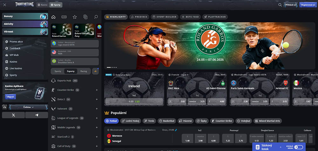
Task: Expand the Dota 2 plus icon
Action: [x=97, y=99]
